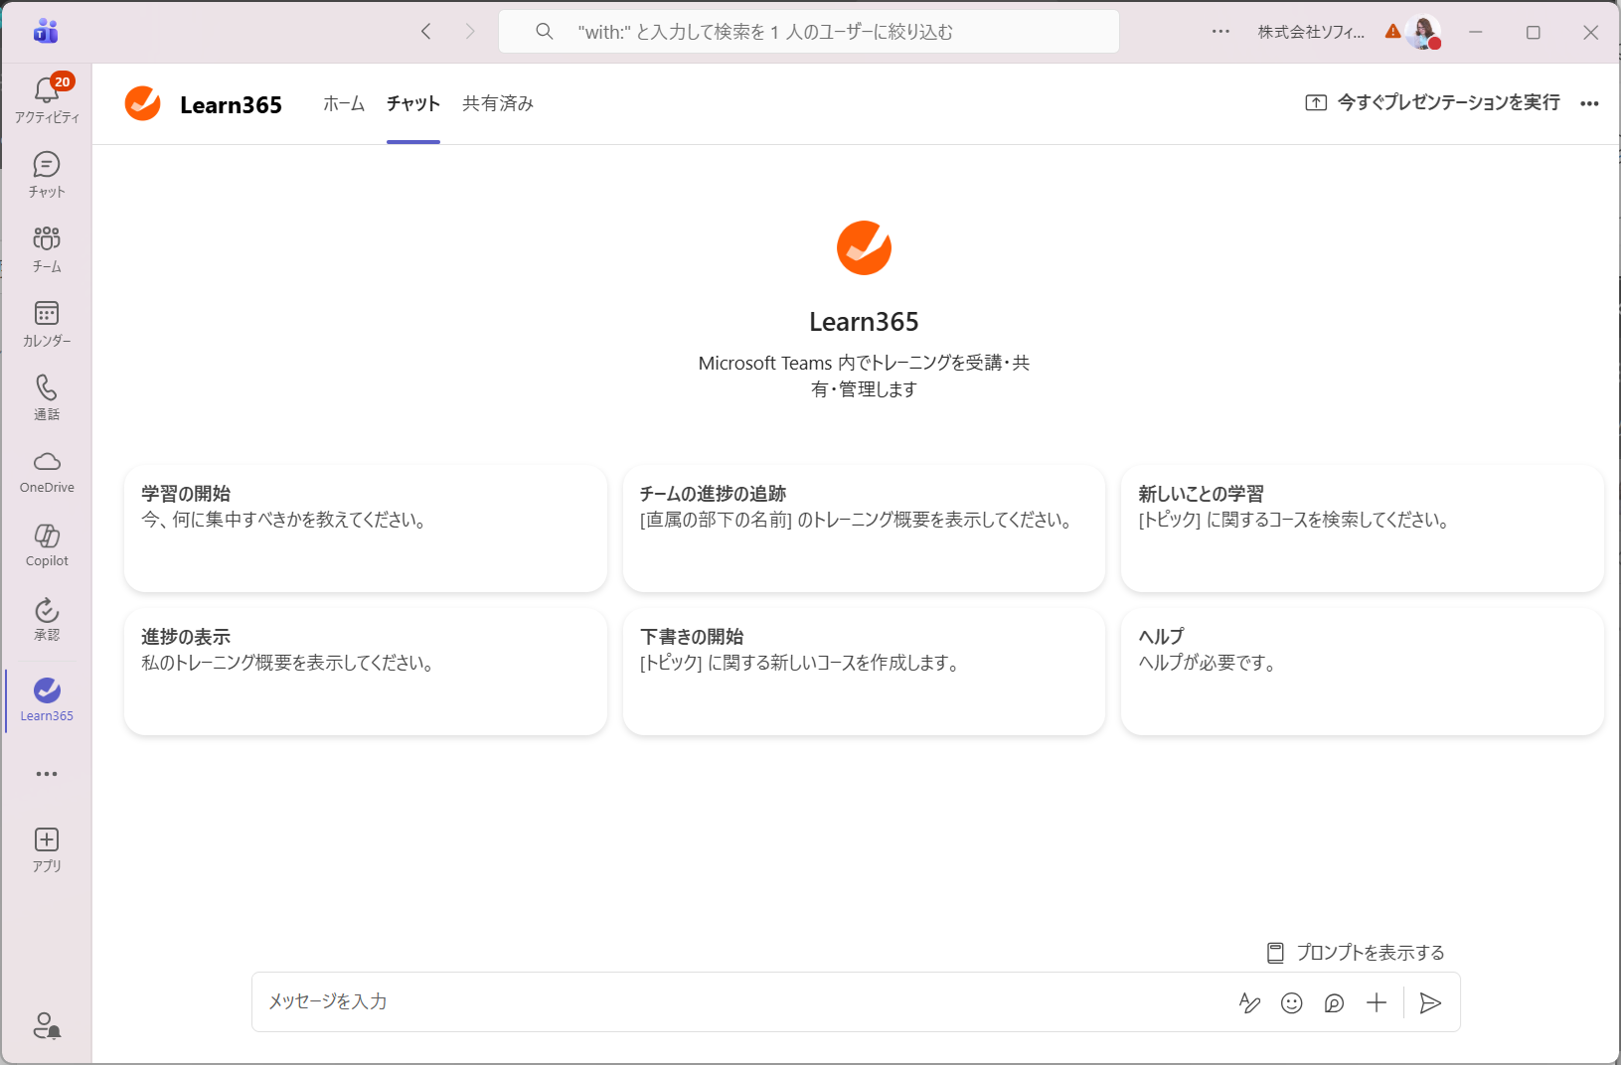Open Chat in the left sidebar
Image resolution: width=1621 pixels, height=1065 pixels.
tap(47, 175)
